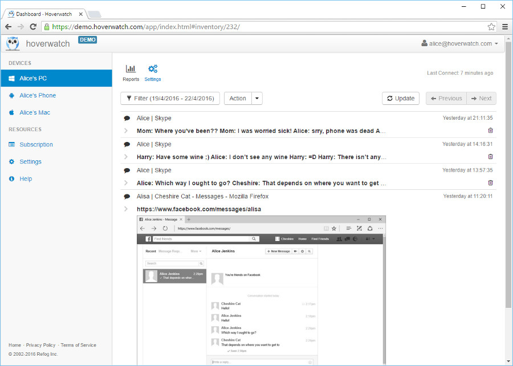The height and width of the screenshot is (366, 513).
Task: Open the Settings gears icon in toolbar
Action: click(x=153, y=70)
